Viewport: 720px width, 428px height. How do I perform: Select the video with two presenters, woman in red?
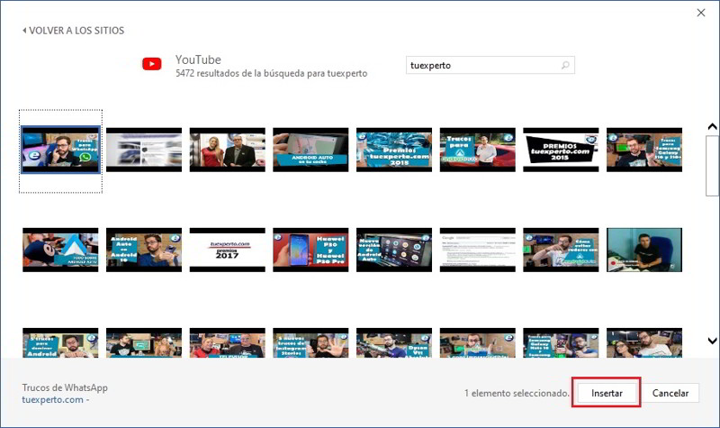pos(228,150)
